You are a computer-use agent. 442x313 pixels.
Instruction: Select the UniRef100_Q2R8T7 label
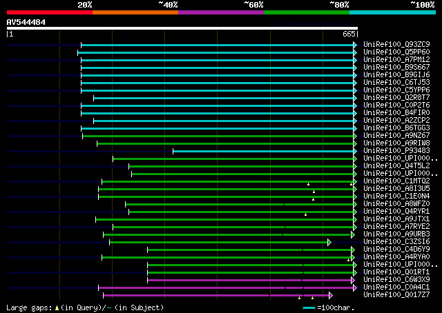[396, 98]
